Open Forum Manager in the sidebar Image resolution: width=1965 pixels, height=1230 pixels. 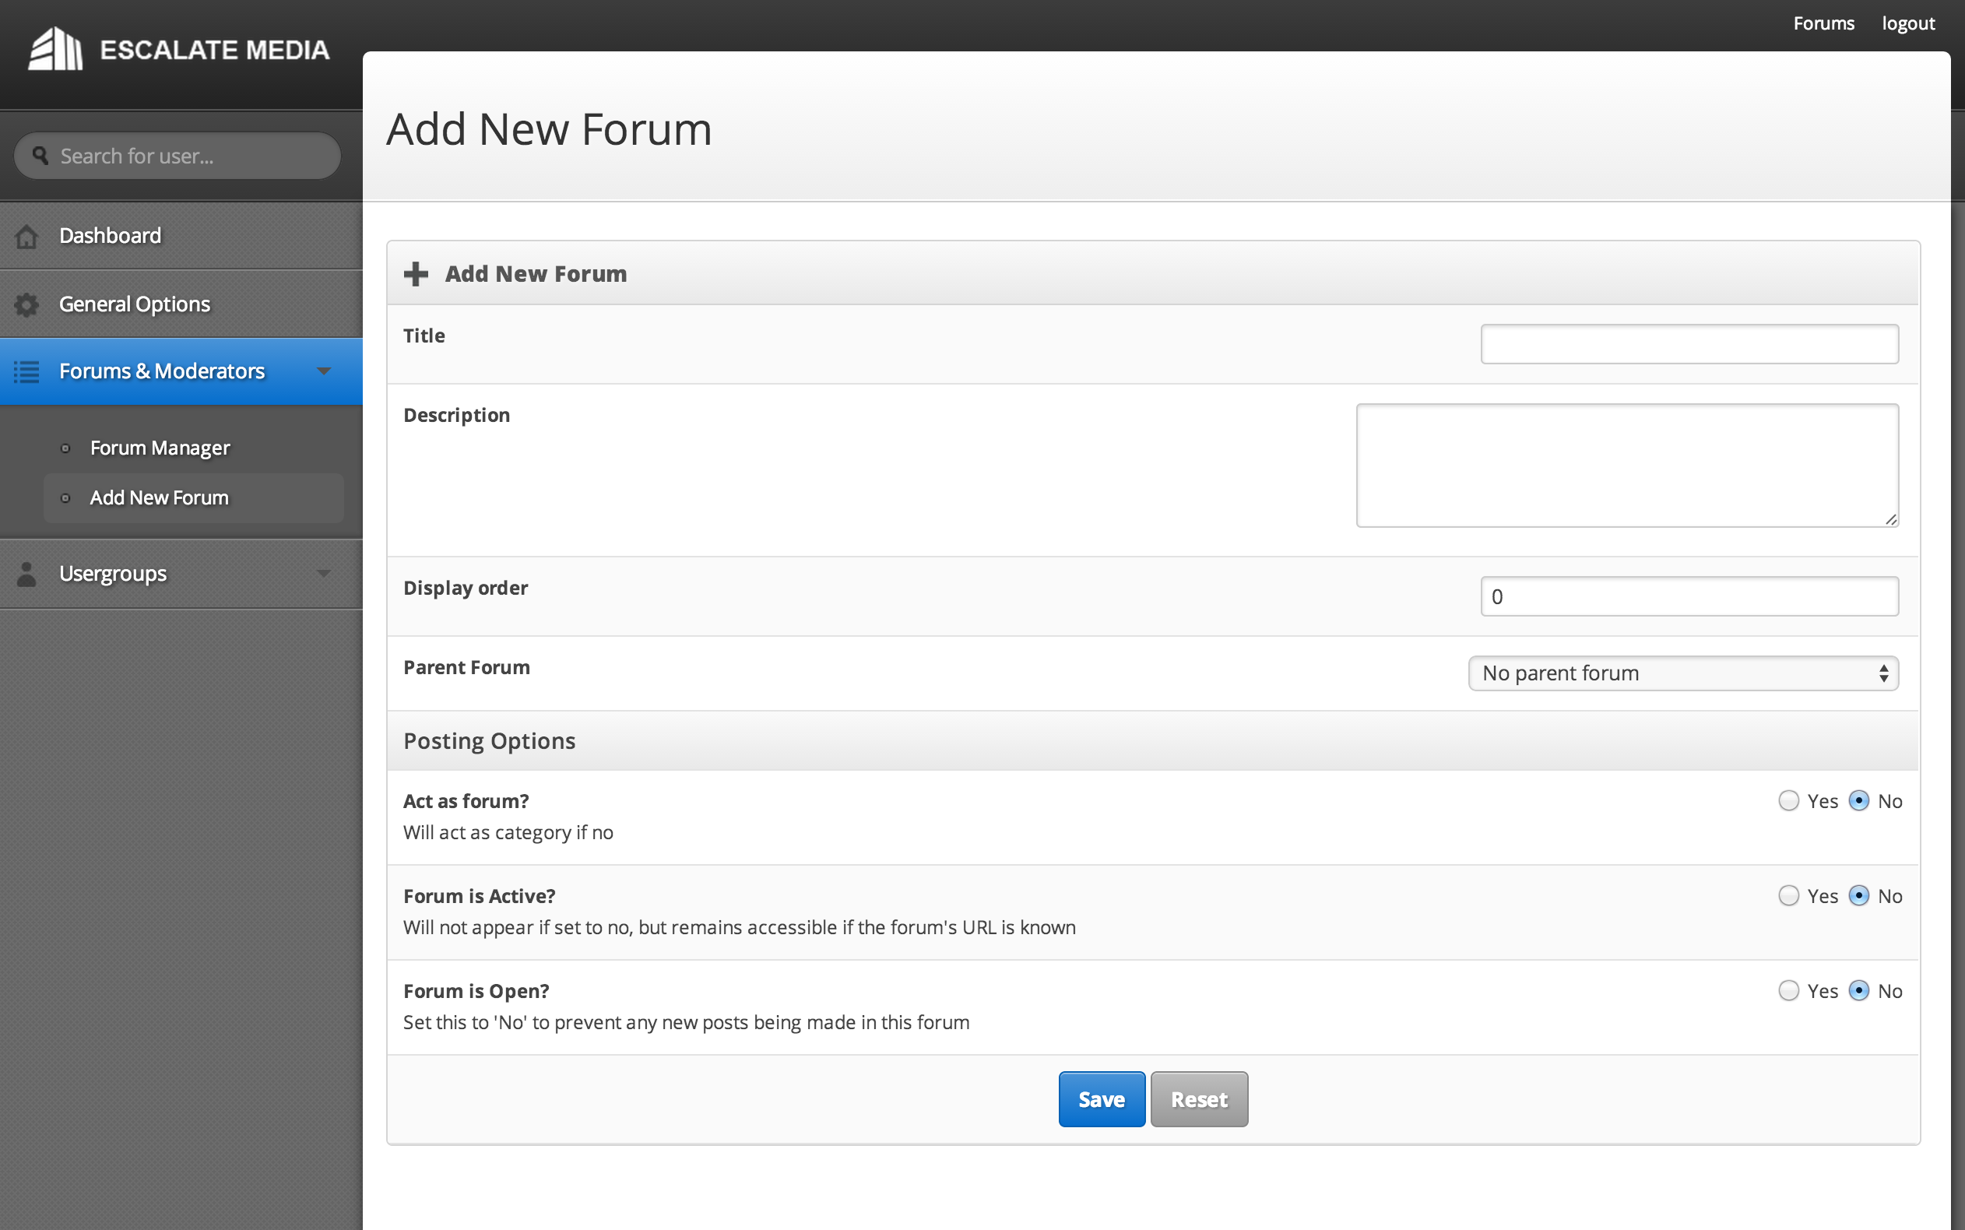point(160,448)
